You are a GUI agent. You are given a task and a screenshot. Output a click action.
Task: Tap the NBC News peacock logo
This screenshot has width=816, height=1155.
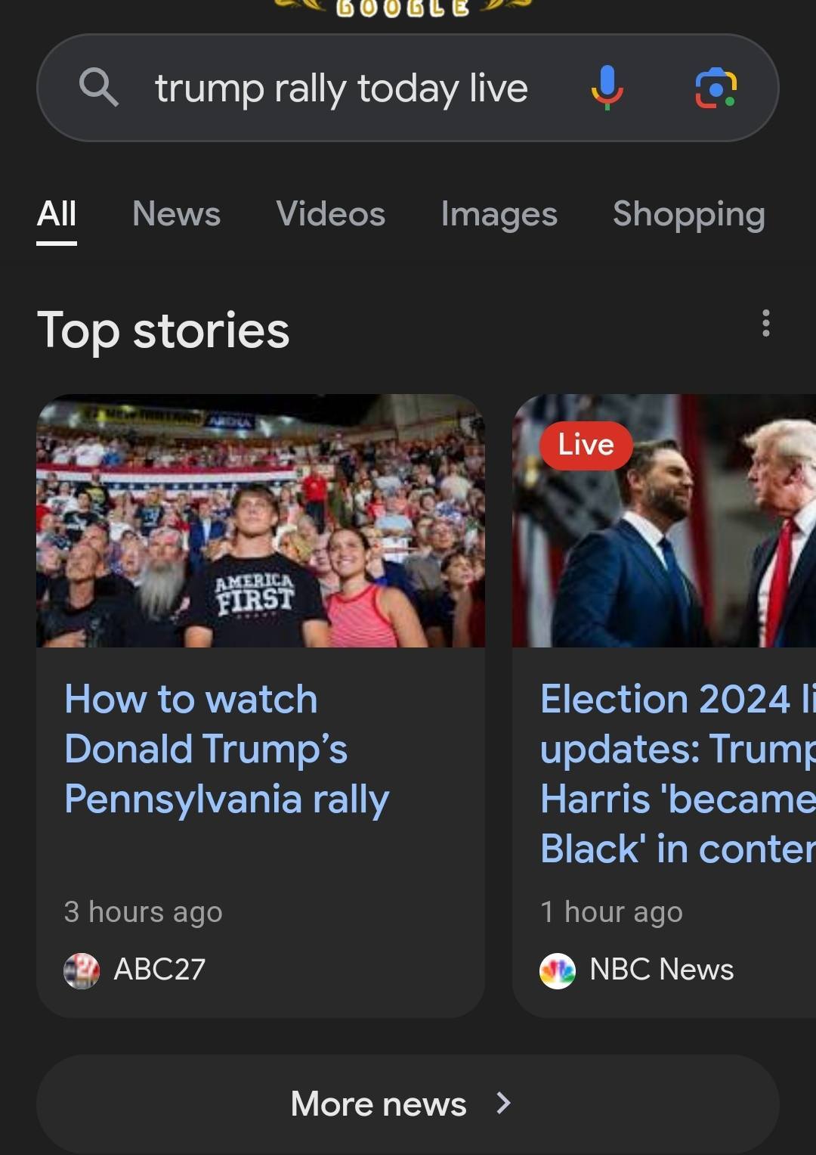click(558, 970)
